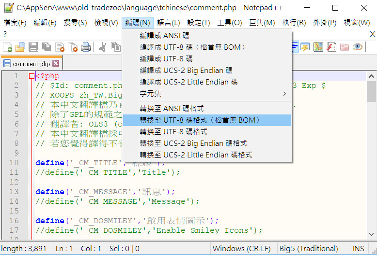Screen dimensions: 377x255
Task: Open the ? help menu
Action: click(x=5, y=34)
